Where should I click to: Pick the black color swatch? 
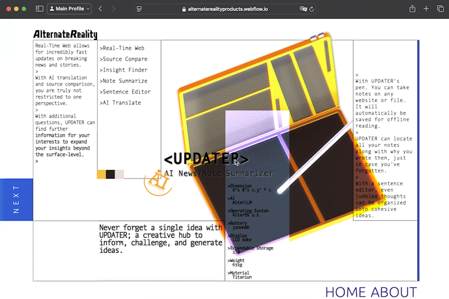[x=110, y=174]
